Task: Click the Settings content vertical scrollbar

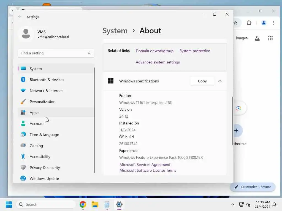Action: click(232, 120)
